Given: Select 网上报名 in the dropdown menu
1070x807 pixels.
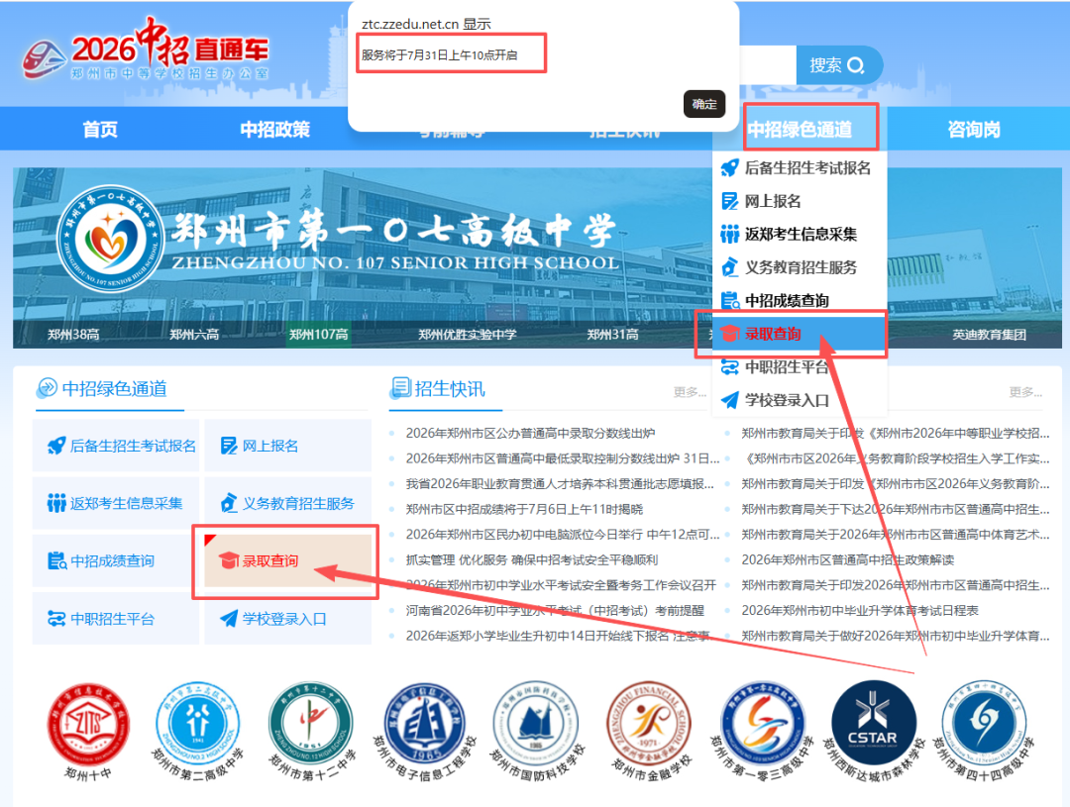Looking at the screenshot, I should pos(800,201).
